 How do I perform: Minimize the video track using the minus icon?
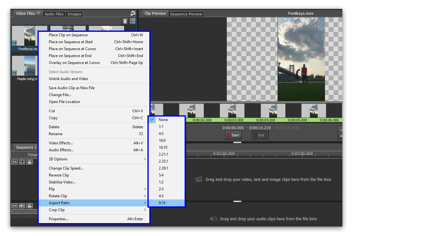[x=14, y=162]
